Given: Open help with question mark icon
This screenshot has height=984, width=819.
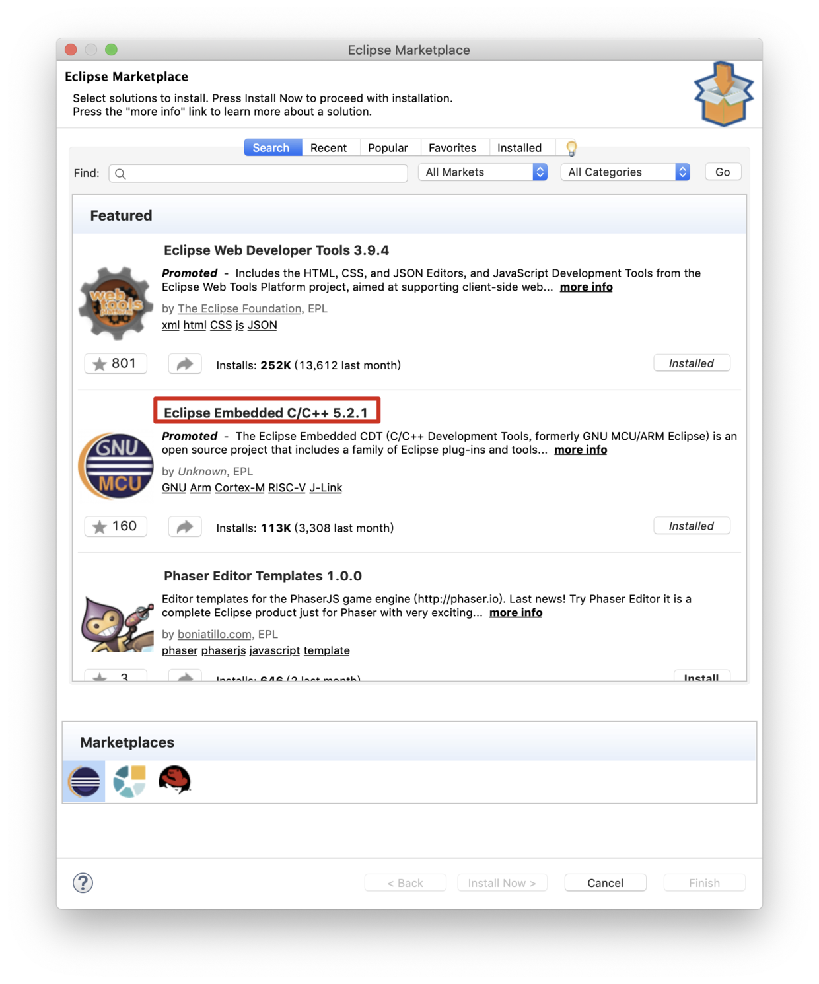Looking at the screenshot, I should click(x=83, y=883).
